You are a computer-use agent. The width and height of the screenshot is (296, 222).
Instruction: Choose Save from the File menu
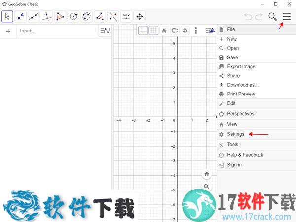point(257,57)
